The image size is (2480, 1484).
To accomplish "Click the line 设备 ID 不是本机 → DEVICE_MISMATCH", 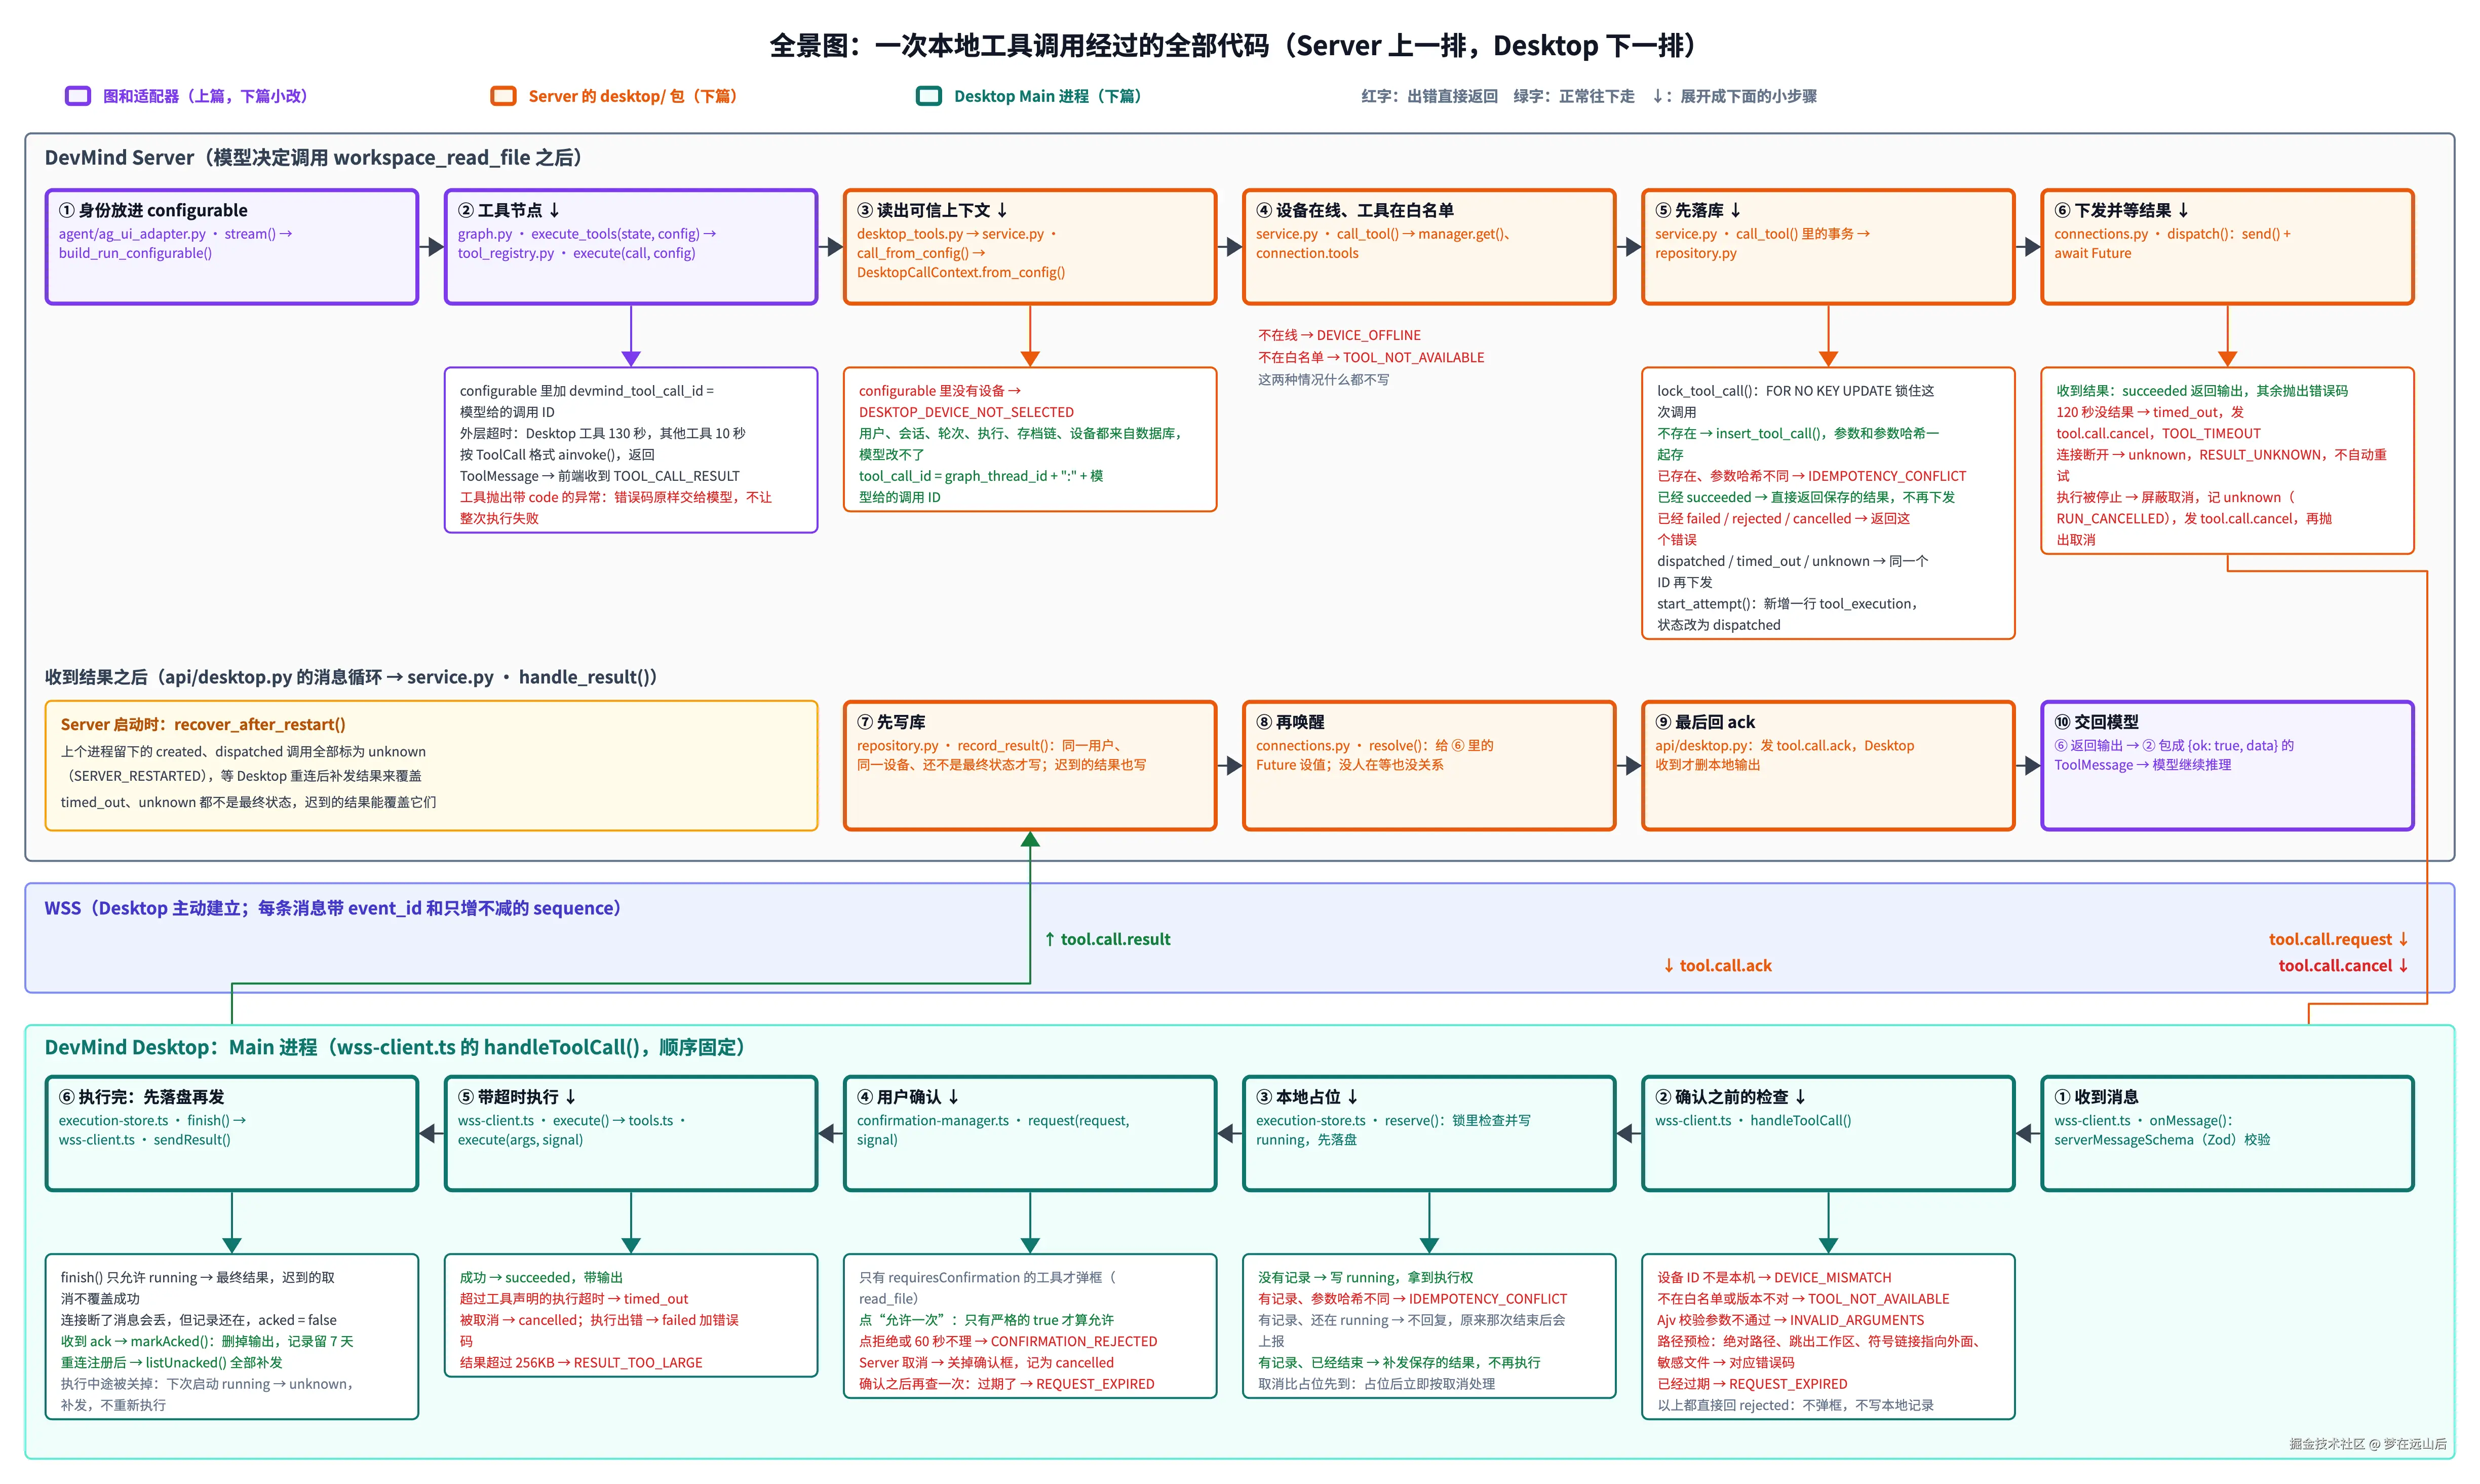I will 1773,1277.
